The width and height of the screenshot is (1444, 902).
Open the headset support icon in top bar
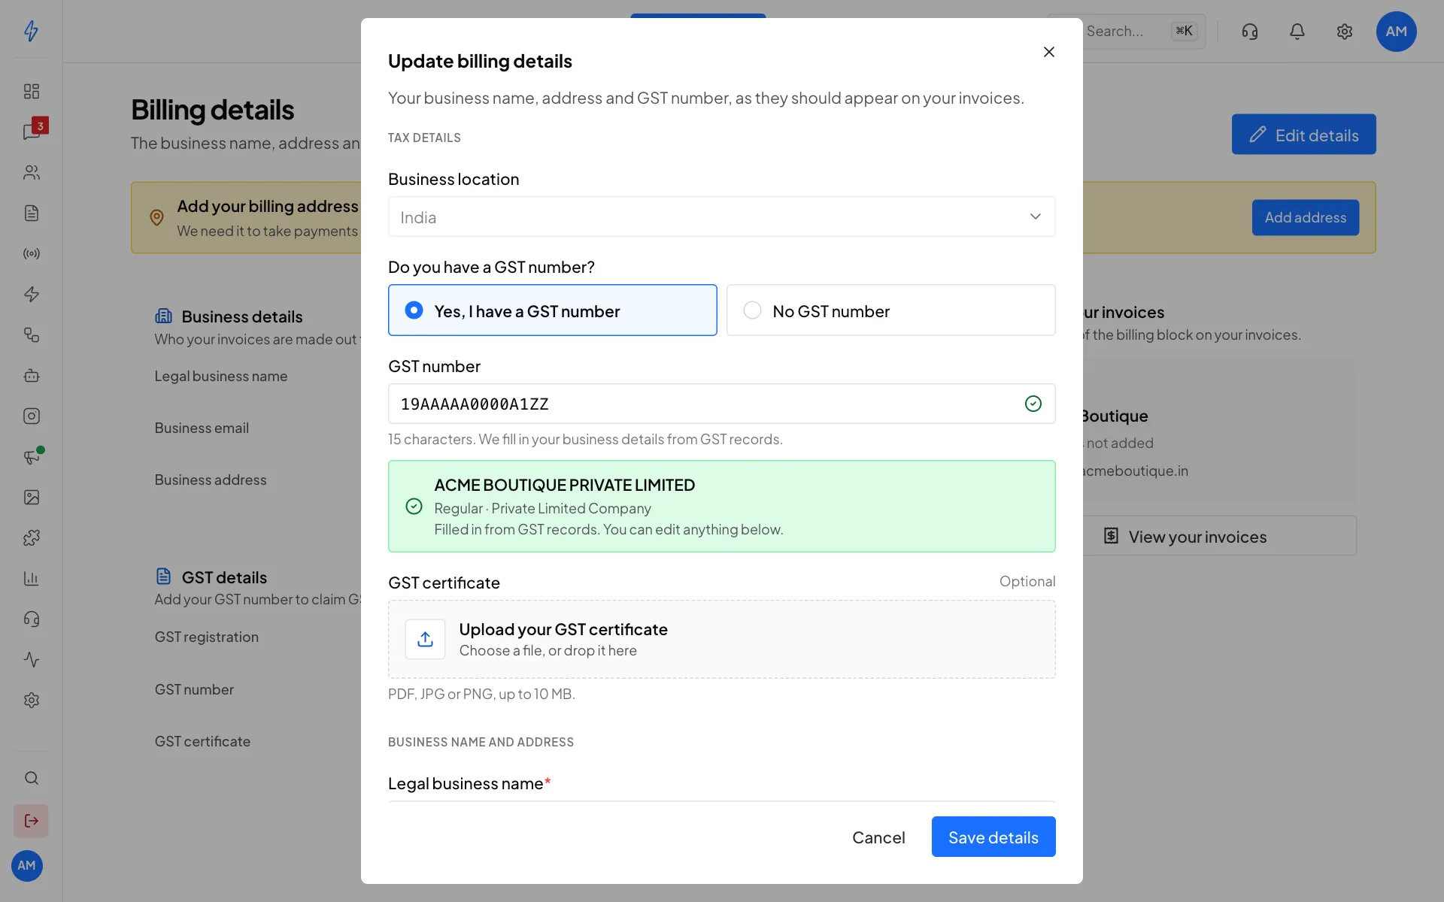pyautogui.click(x=1250, y=31)
